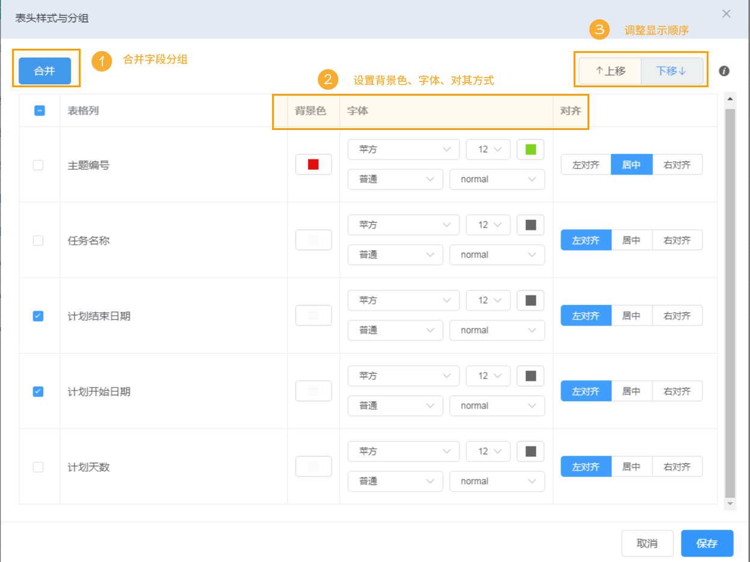750x562 pixels.
Task: Open normal style dropdown for 计划开始日期
Action: pos(497,406)
